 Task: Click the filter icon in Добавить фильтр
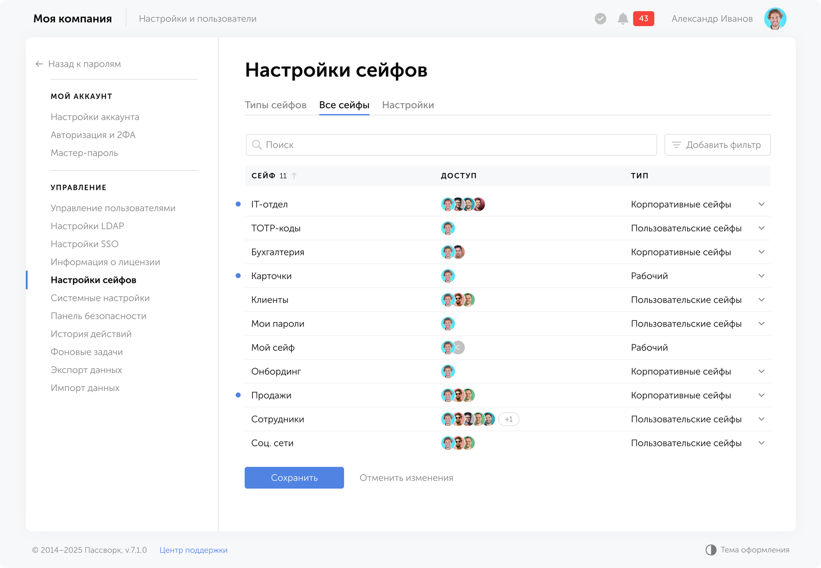click(676, 145)
